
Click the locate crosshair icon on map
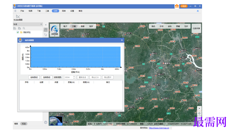coord(199,113)
